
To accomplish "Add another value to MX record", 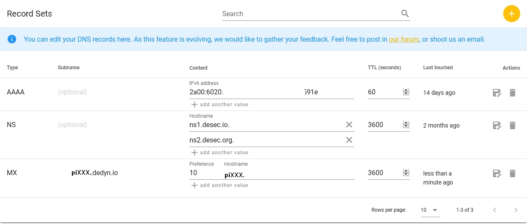I will [220, 185].
